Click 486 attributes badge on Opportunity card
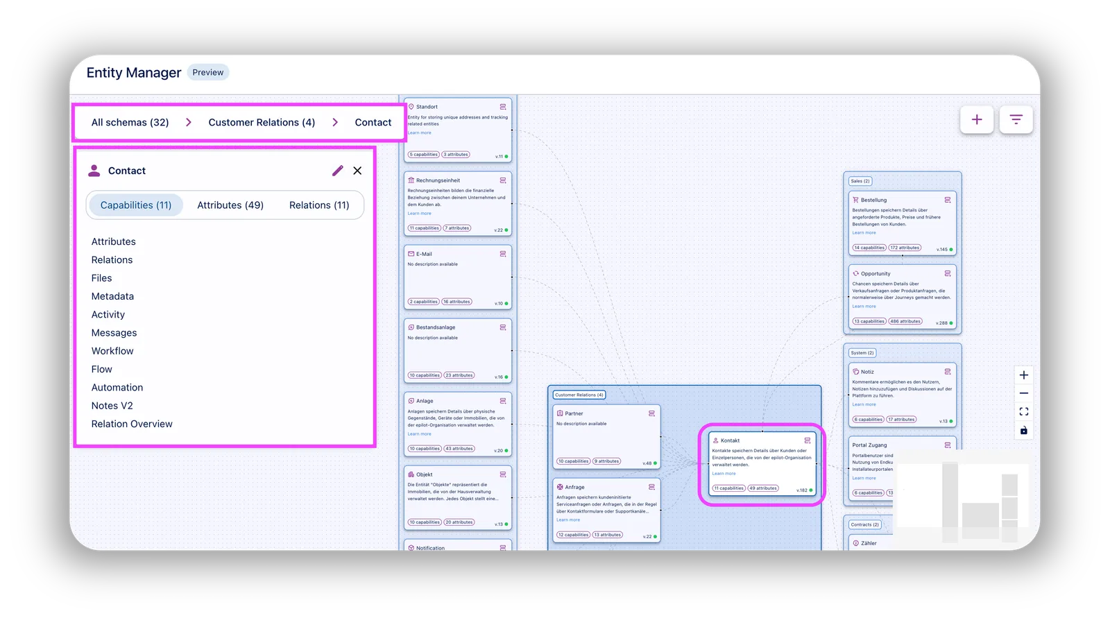 (905, 321)
